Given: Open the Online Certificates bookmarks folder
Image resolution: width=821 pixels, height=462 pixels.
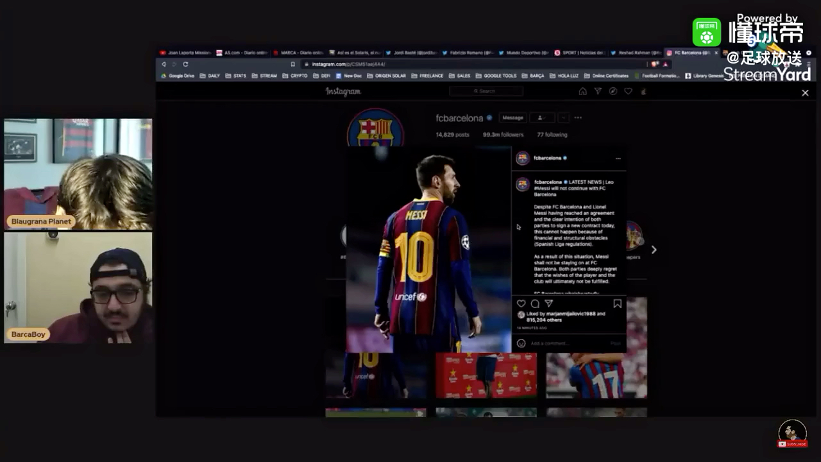Looking at the screenshot, I should pyautogui.click(x=606, y=76).
